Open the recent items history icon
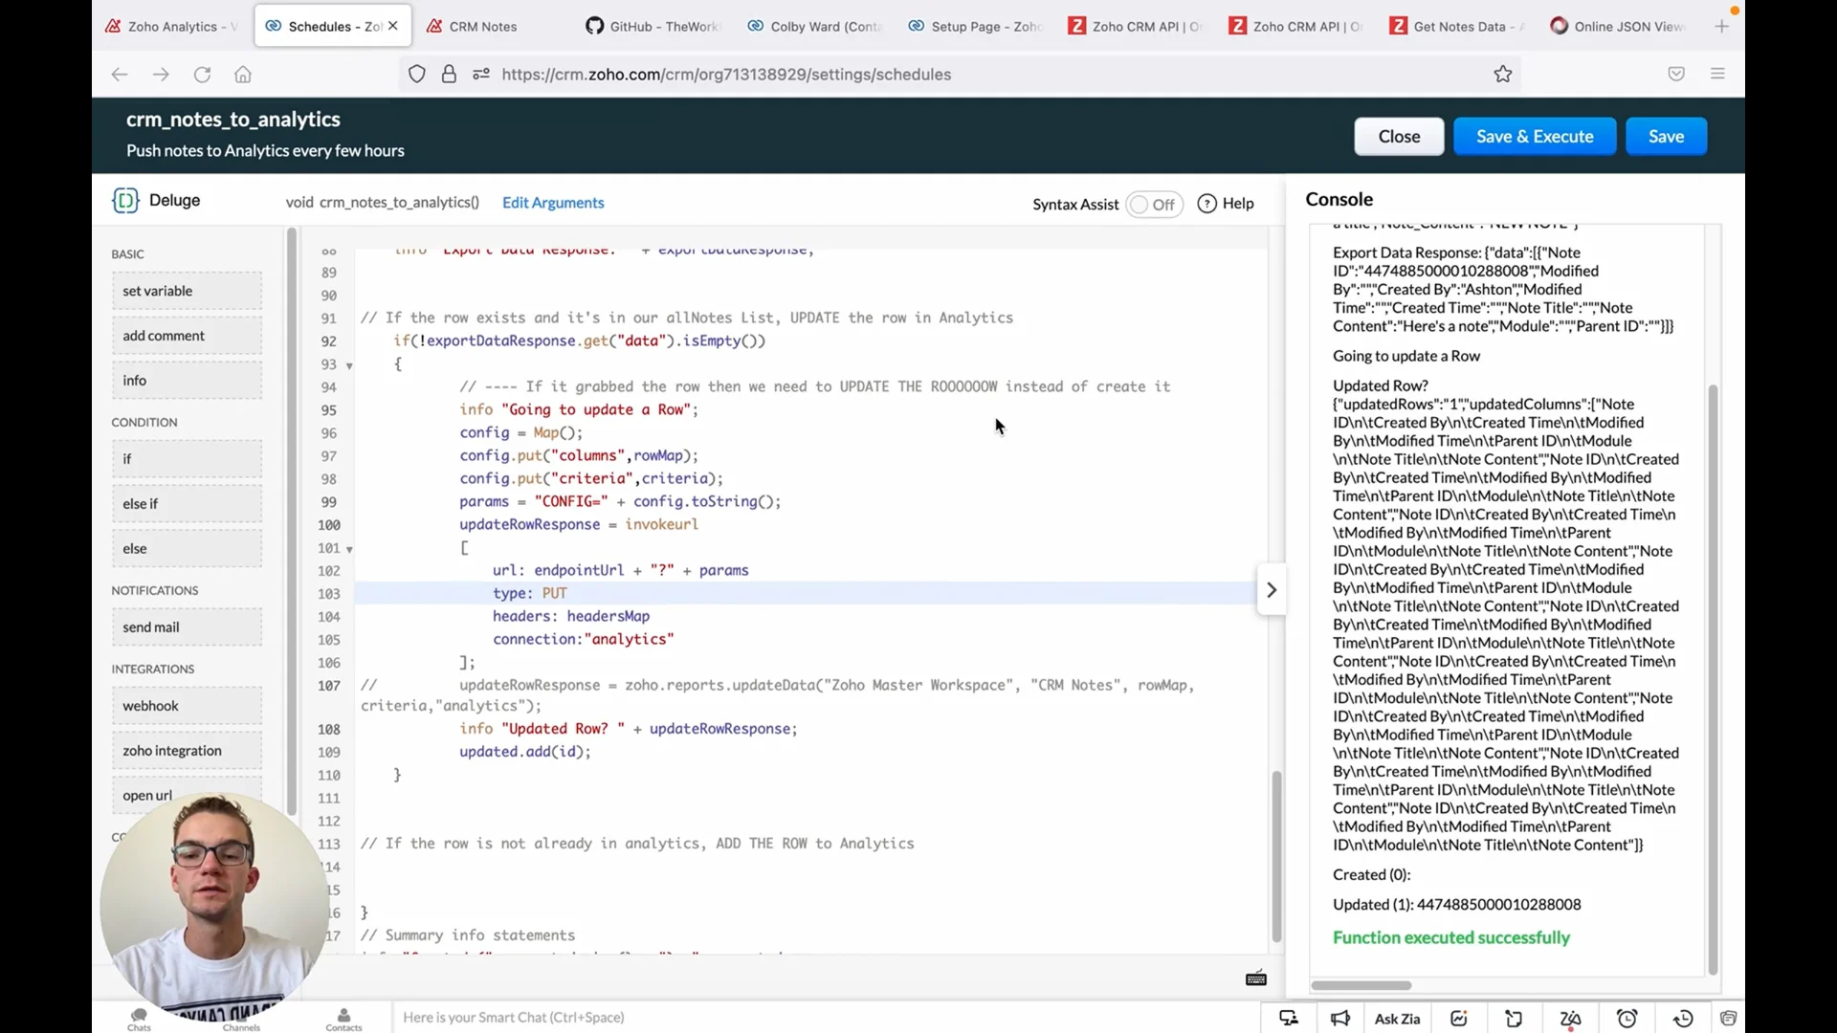Viewport: 1837px width, 1033px height. point(1683,1019)
